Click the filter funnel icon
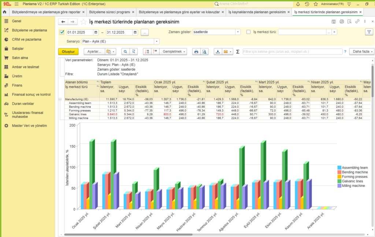 (x=369, y=32)
